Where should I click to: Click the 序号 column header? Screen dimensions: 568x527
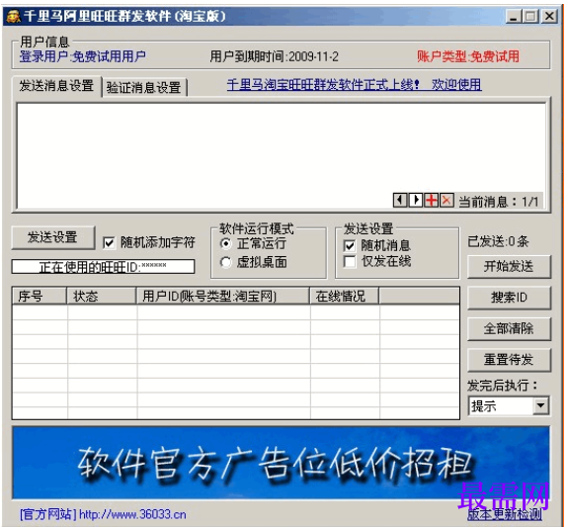coord(40,297)
